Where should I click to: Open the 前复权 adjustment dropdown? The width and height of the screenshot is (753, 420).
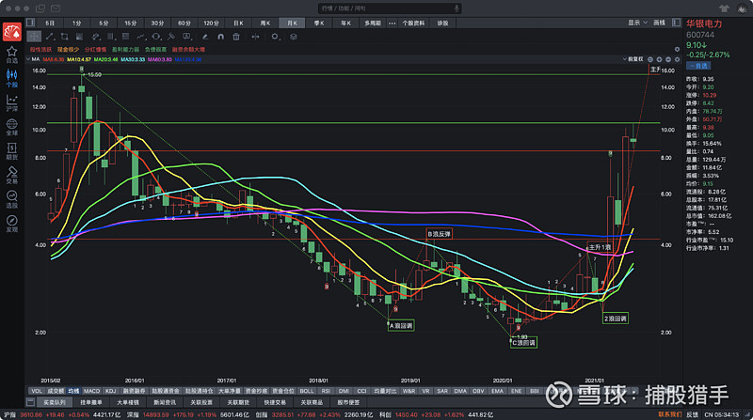(633, 59)
